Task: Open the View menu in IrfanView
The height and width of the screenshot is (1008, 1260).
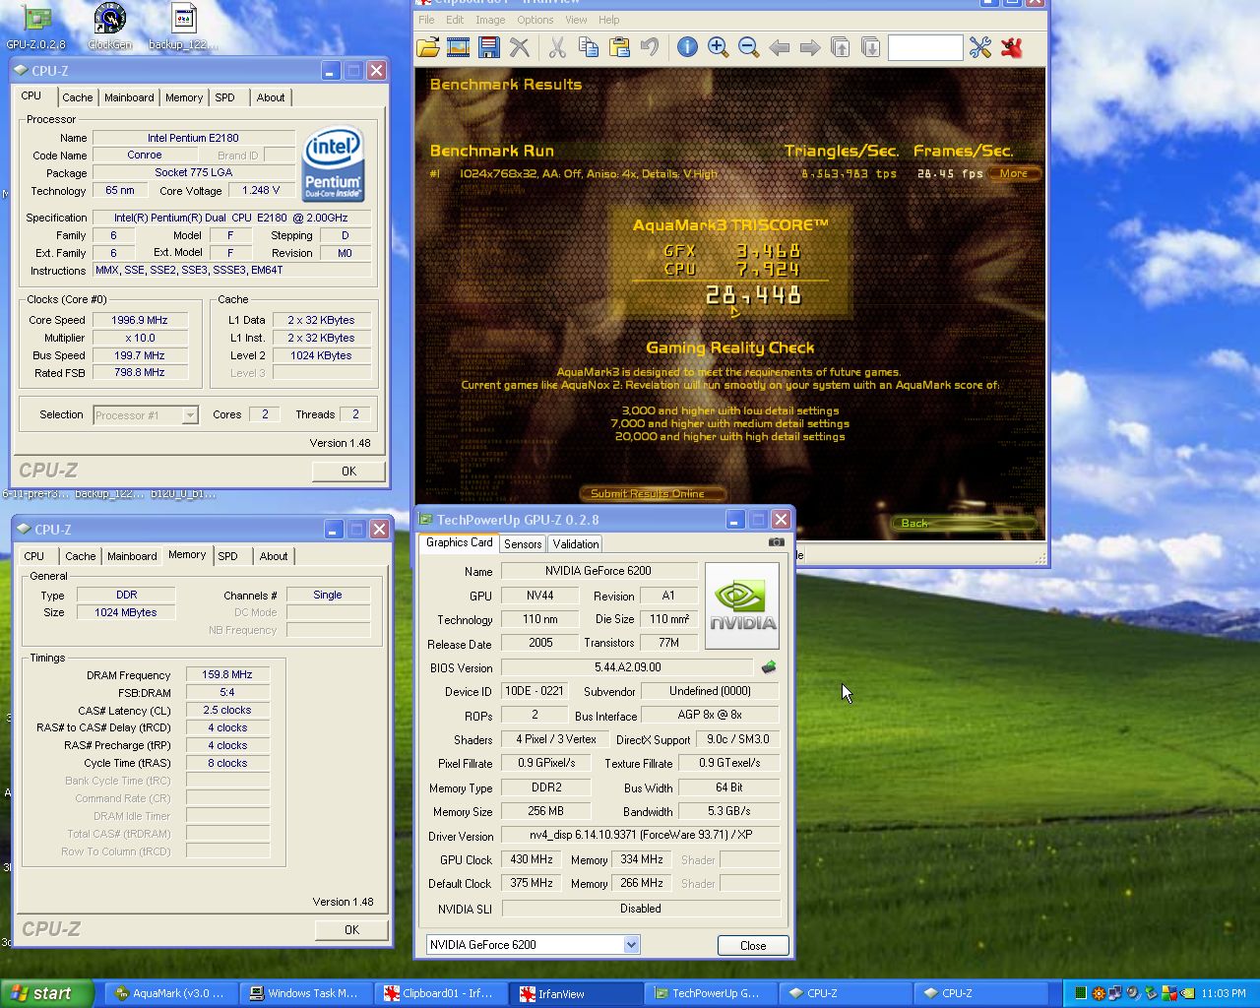Action: click(x=576, y=20)
